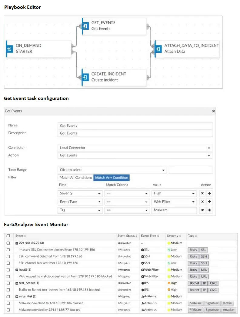This screenshot has height=317, width=240.
Task: Delete the Event Type filter row
Action: pos(203,202)
